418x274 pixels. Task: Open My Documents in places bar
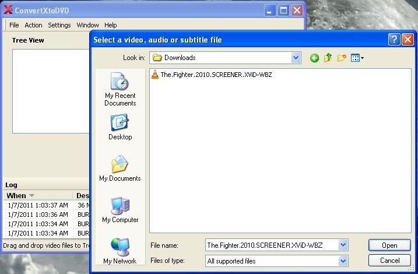coord(120,168)
